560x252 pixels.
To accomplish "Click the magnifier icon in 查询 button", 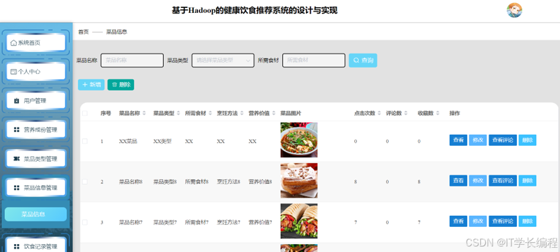I will (356, 60).
